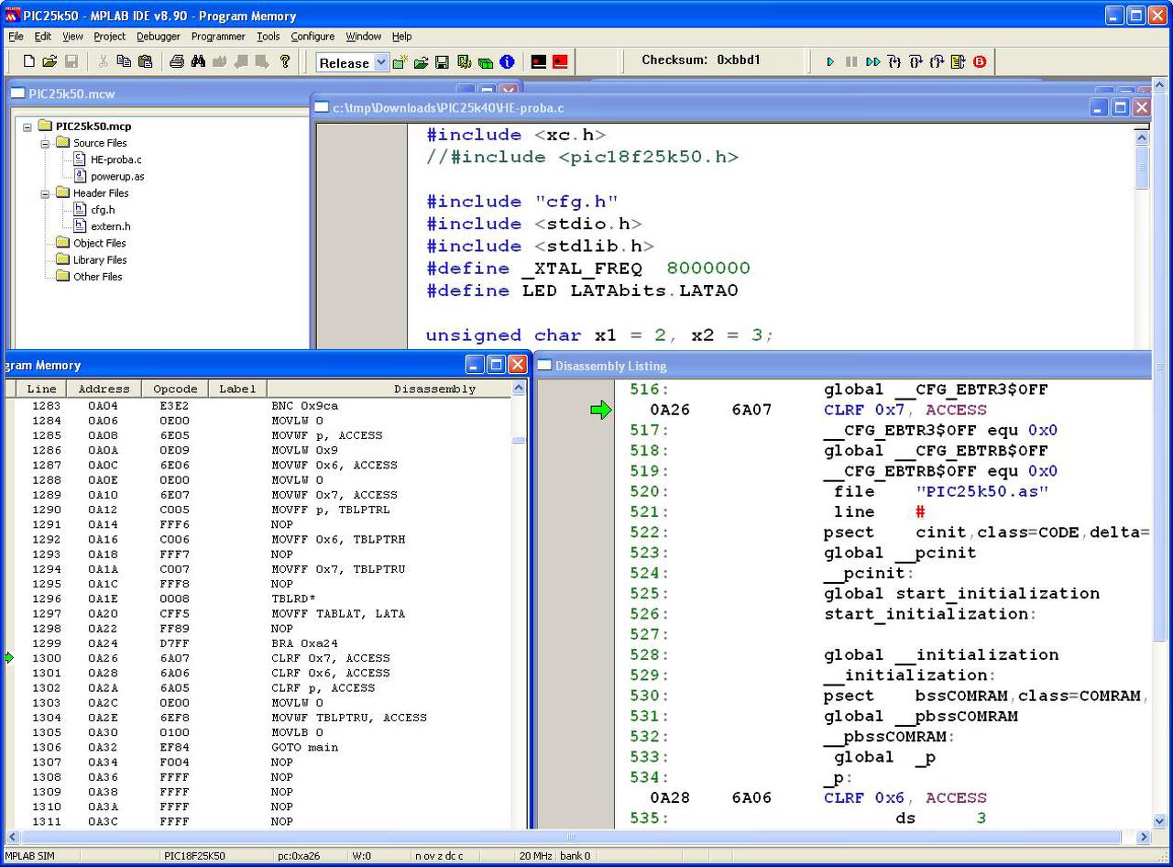The image size is (1173, 867).
Task: Click the Paste clipboard icon
Action: (x=145, y=61)
